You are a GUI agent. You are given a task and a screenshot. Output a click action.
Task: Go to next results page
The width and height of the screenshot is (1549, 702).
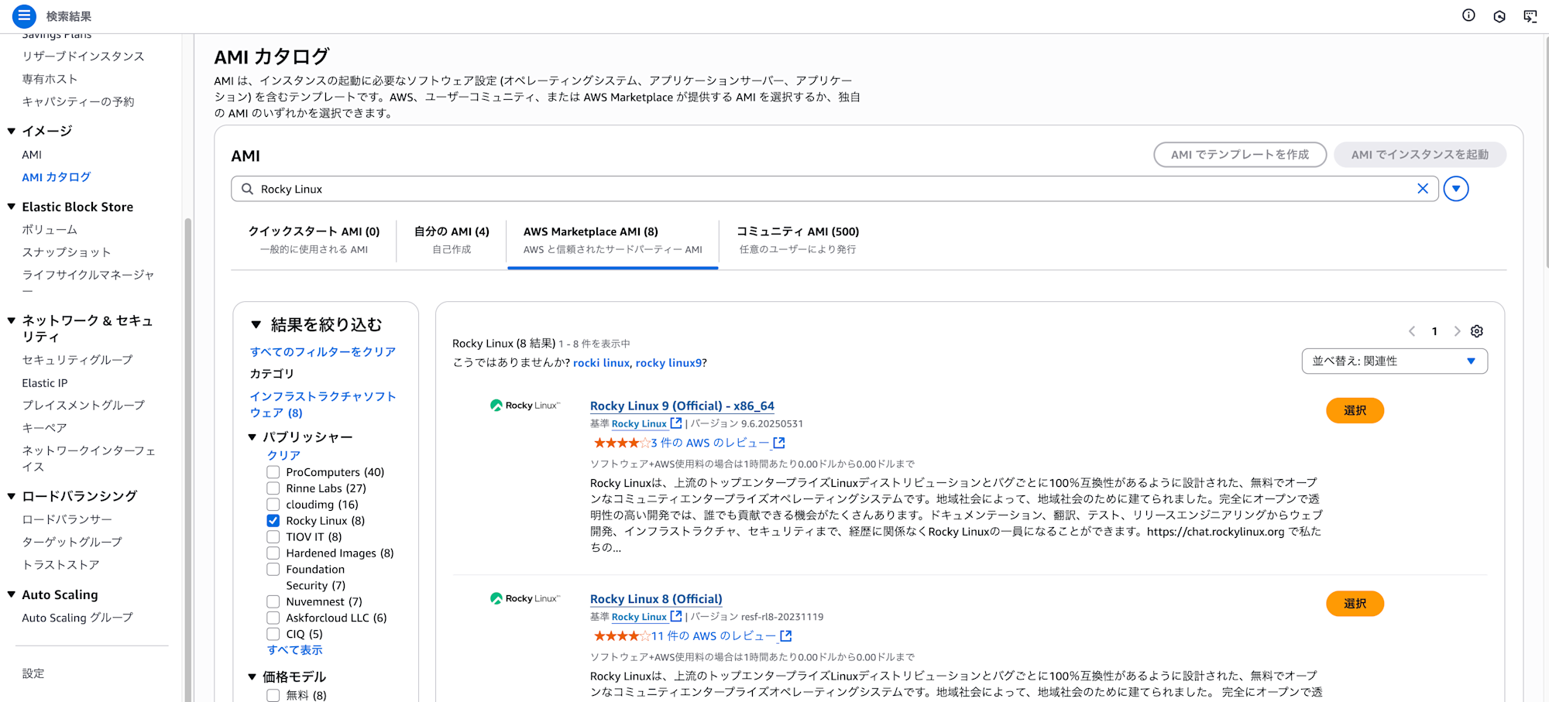[1457, 331]
